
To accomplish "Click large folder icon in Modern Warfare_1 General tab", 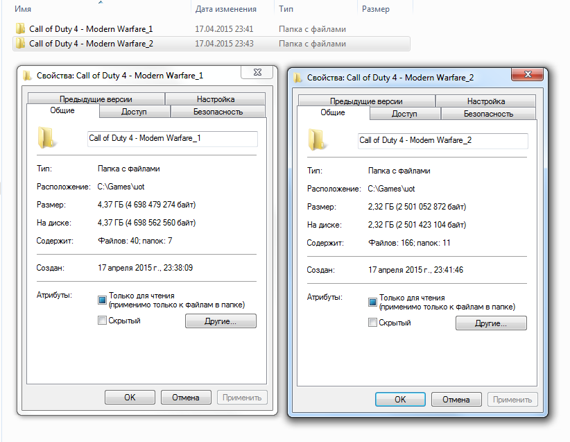I will pos(46,138).
